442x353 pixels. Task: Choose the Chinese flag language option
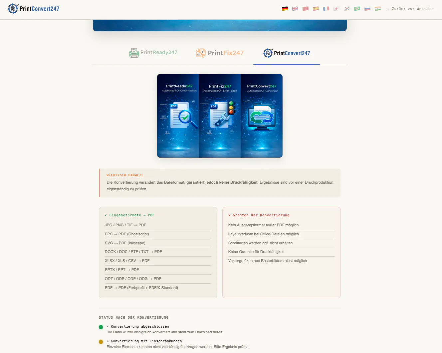306,9
